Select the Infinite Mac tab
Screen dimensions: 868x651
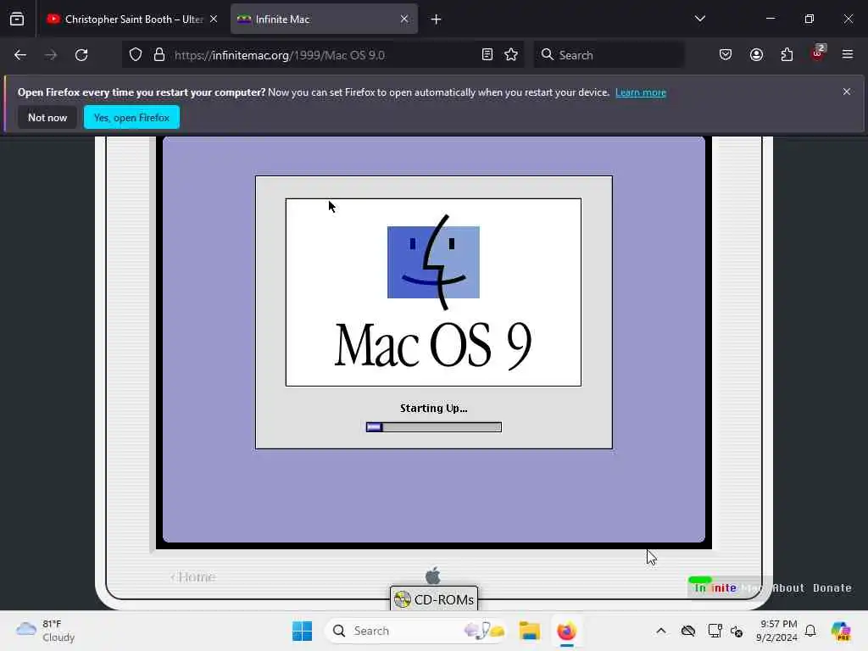(324, 19)
